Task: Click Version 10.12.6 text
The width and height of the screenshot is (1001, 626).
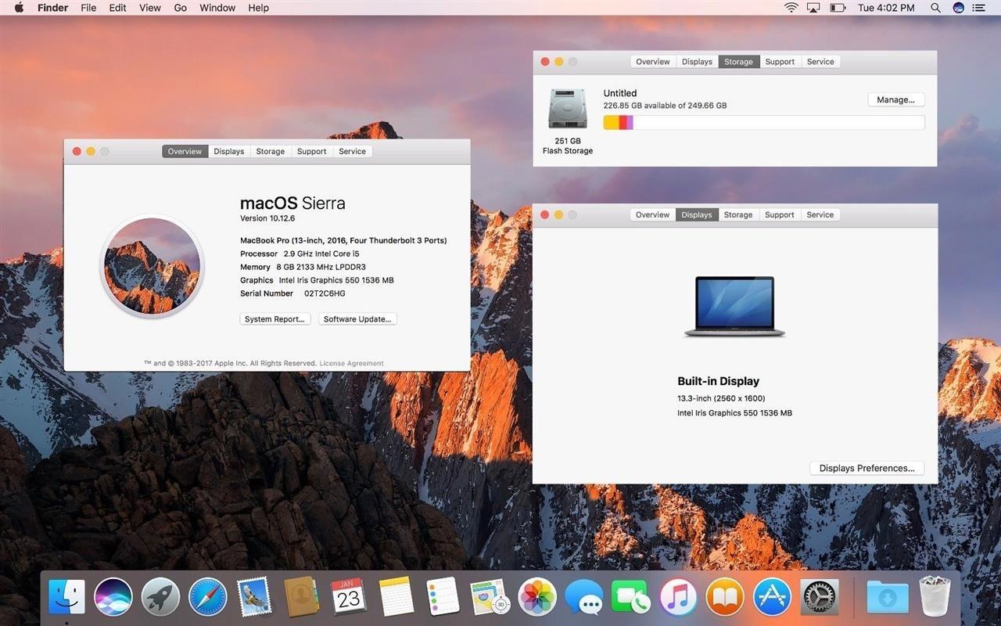Action: (267, 218)
